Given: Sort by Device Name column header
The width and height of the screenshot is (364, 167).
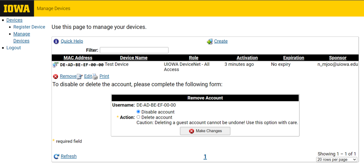Looking at the screenshot, I should [x=134, y=58].
